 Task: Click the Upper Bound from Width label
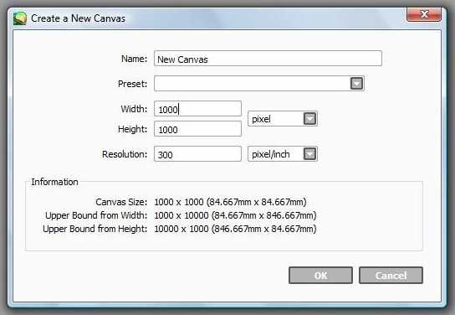coord(96,215)
